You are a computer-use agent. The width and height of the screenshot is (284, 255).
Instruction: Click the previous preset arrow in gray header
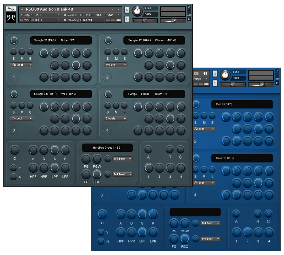(x=113, y=9)
